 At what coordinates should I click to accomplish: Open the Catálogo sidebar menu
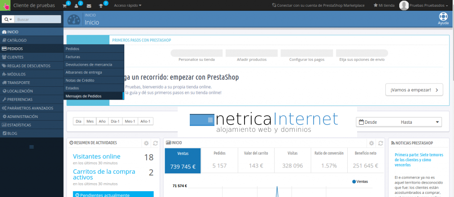[17, 40]
